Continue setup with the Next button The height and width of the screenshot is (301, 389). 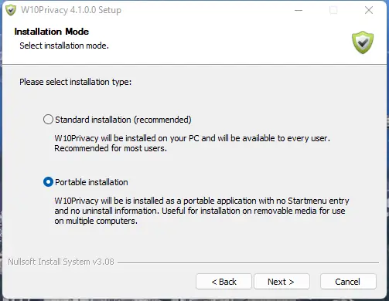tap(282, 282)
